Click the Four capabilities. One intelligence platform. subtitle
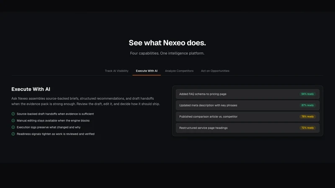Viewport: 335px width, 188px height. [167, 53]
